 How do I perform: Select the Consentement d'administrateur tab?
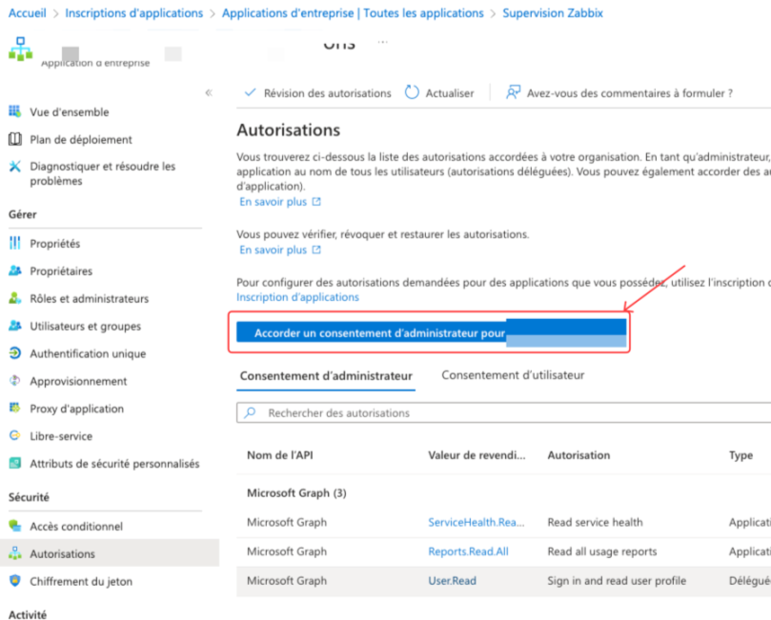[326, 376]
